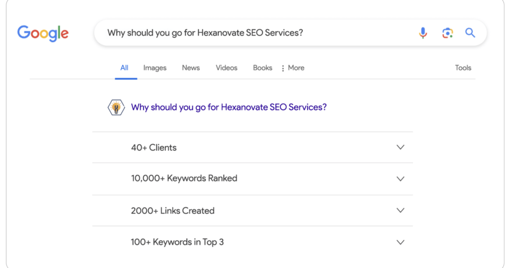The height and width of the screenshot is (268, 511).
Task: Click the Google logo
Action: [x=43, y=33]
